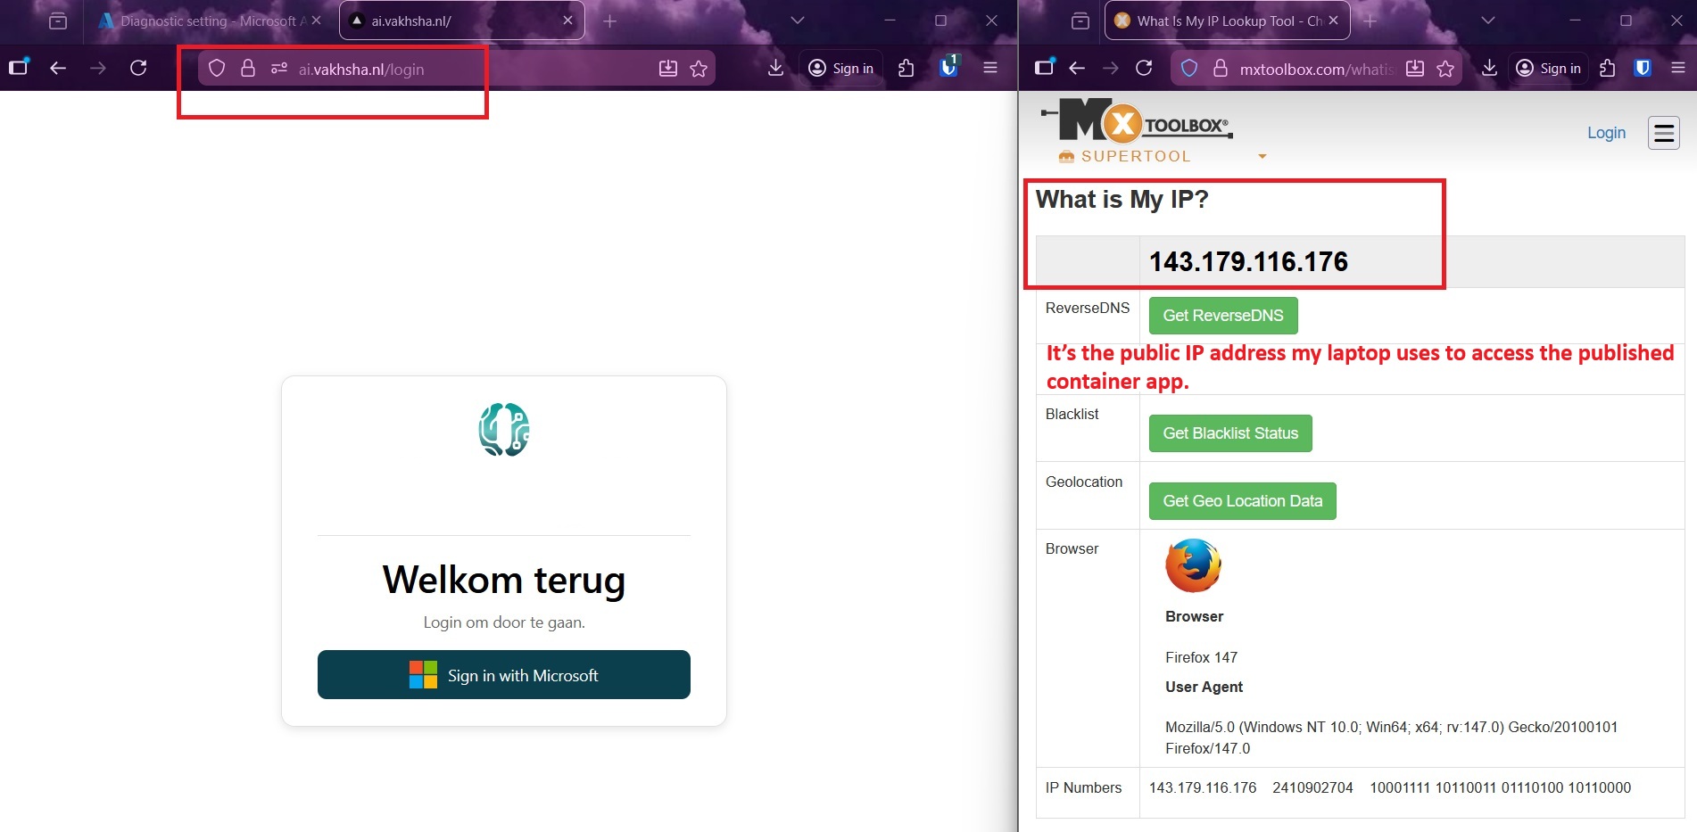The height and width of the screenshot is (832, 1697).
Task: Click the reload button in left browser
Action: coord(138,68)
